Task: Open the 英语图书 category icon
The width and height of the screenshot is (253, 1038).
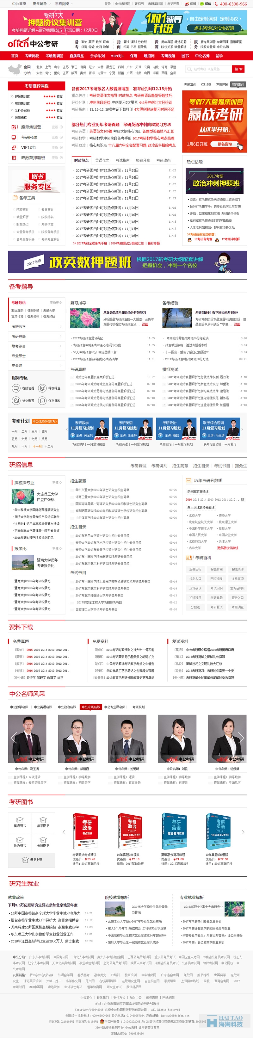Action: [x=20, y=819]
